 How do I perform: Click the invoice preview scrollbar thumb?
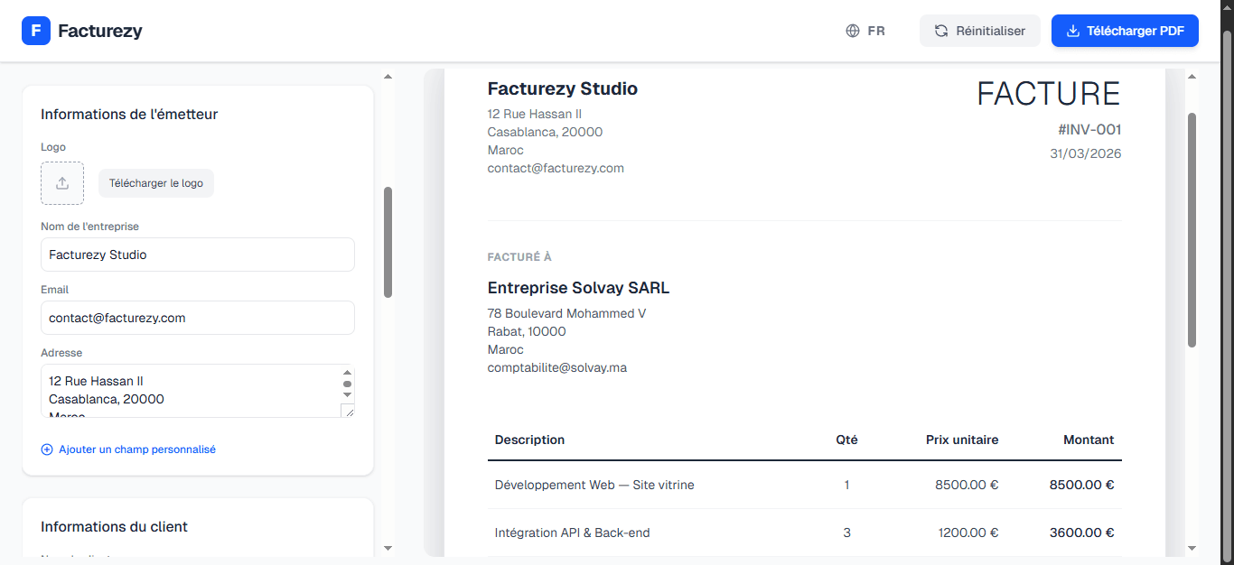pyautogui.click(x=1192, y=230)
